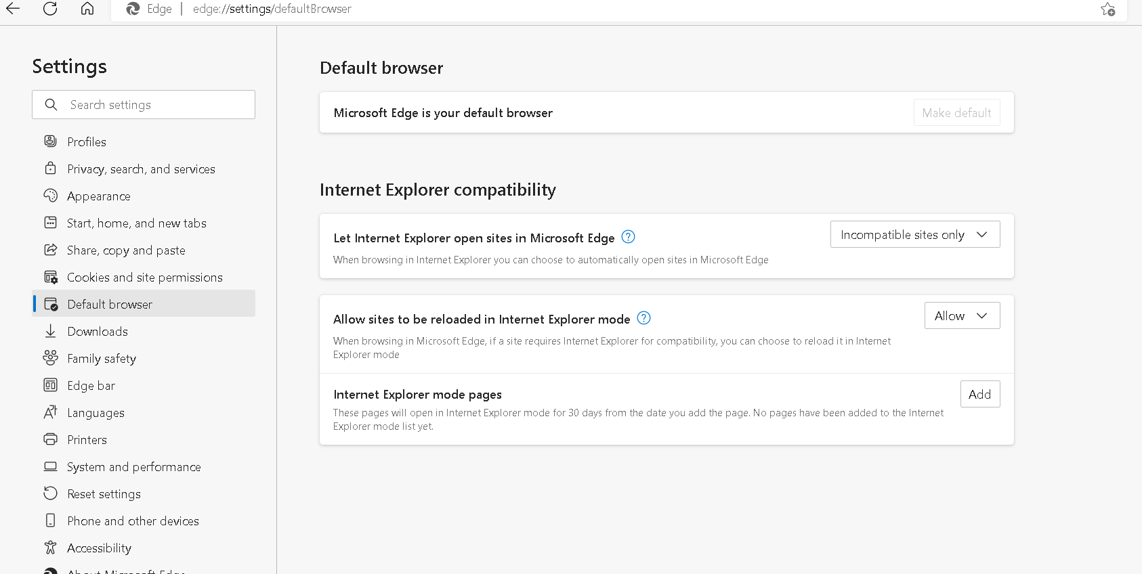Select Default browser in sidebar
This screenshot has width=1142, height=574.
(144, 304)
